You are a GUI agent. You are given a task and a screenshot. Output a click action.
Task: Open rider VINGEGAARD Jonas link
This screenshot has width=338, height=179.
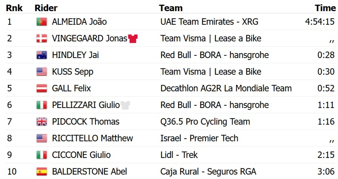[x=90, y=39]
